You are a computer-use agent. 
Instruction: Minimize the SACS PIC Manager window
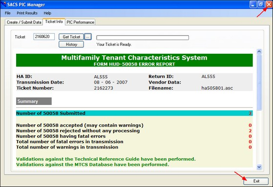tap(253, 4)
